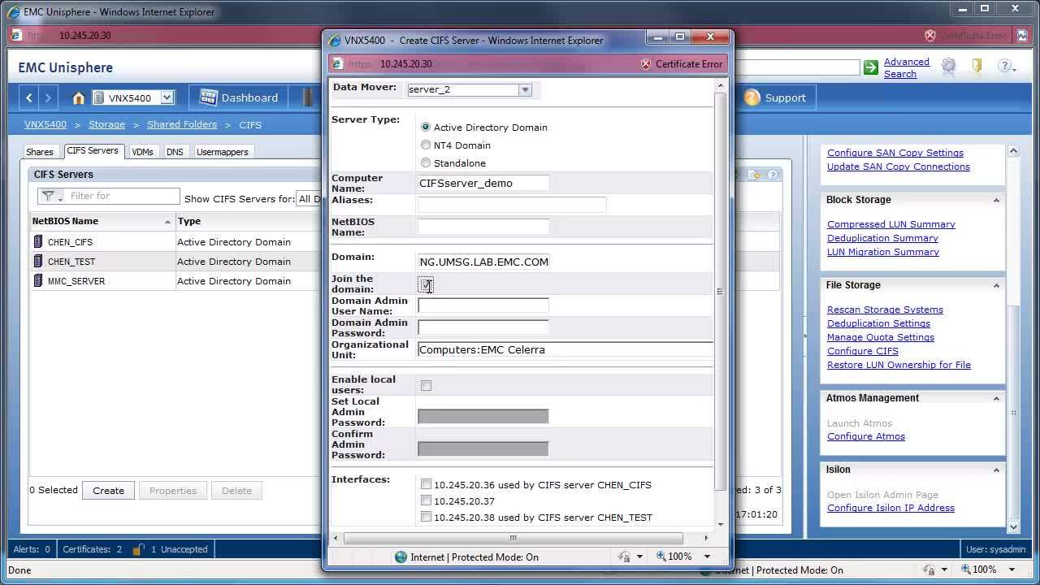Open the Dashboard menu item

(x=240, y=97)
